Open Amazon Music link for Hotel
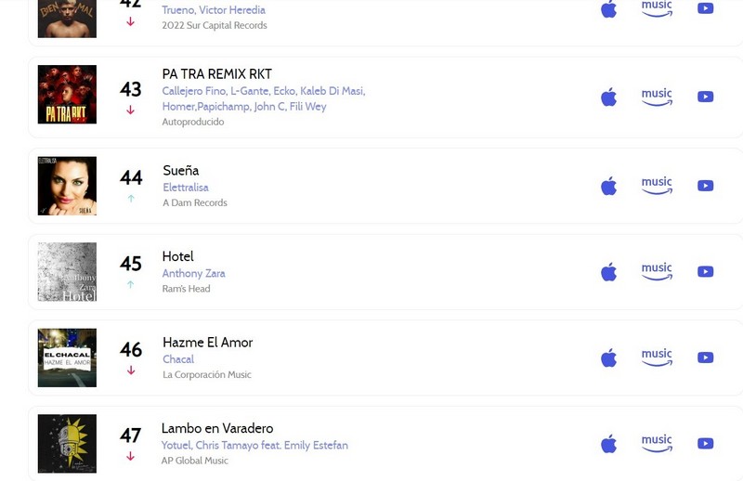743x481 pixels. coord(657,271)
